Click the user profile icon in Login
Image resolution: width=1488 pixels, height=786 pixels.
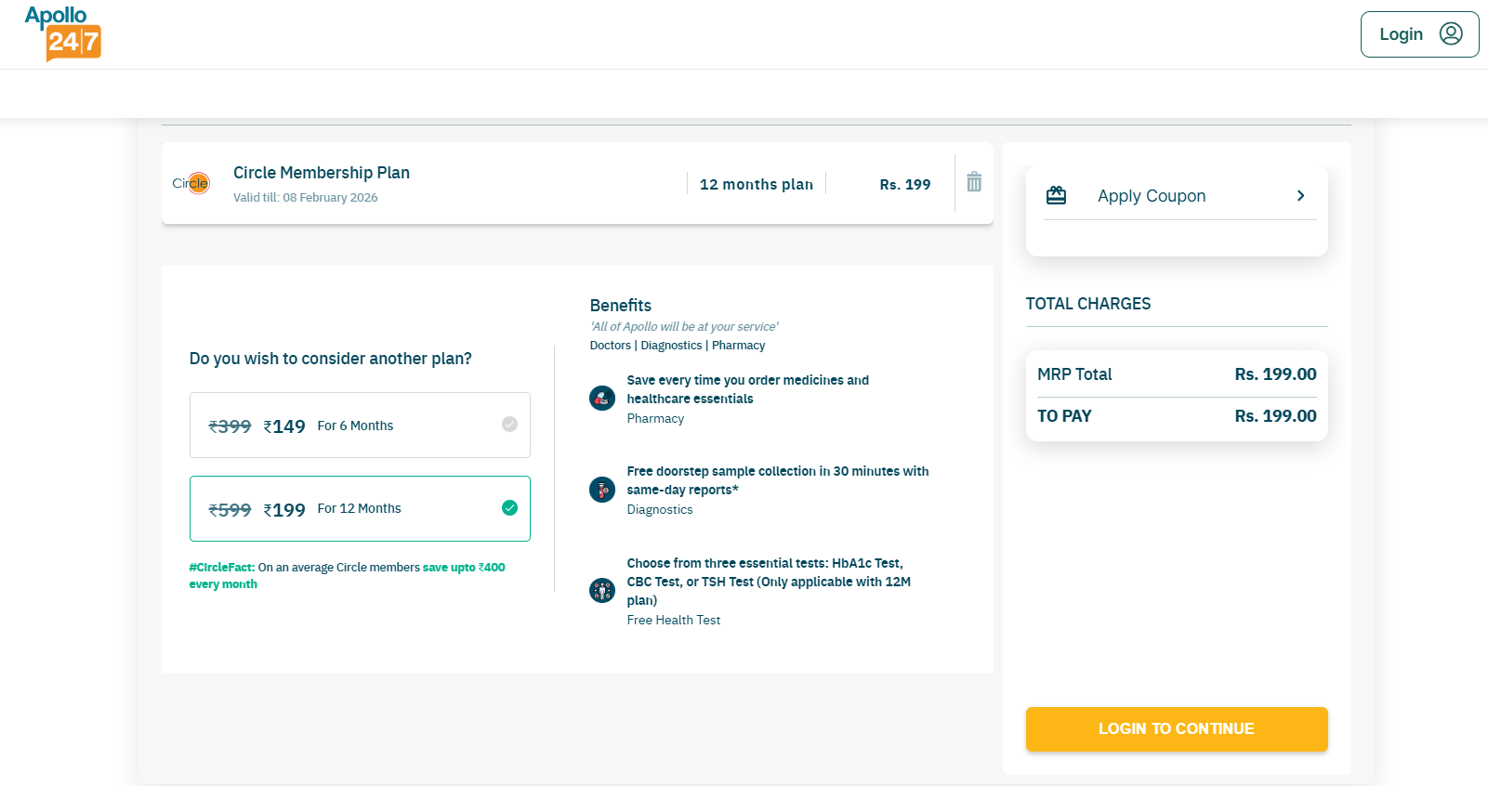click(x=1451, y=33)
